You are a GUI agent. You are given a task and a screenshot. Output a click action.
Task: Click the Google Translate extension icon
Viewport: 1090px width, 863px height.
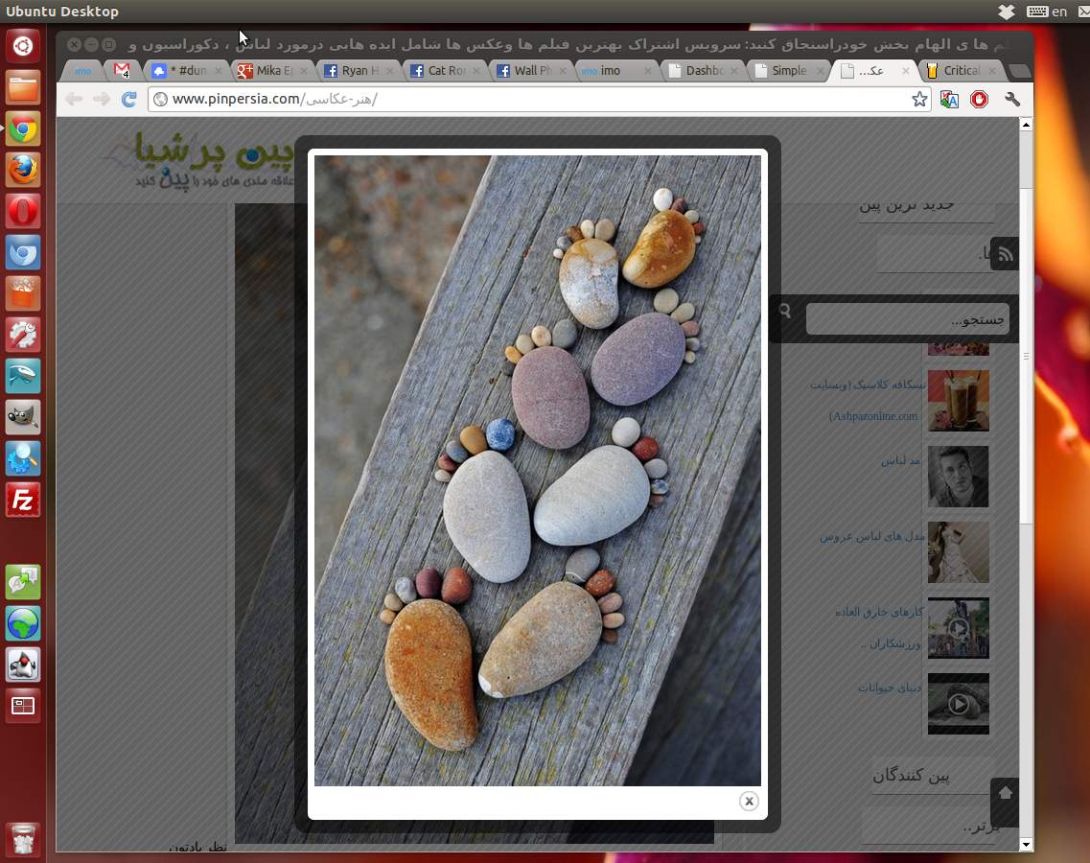point(949,99)
